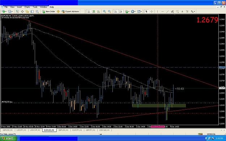The image size is (226, 141).
Task: Select the Draw Horizontal Line tool
Action: click(x=163, y=12)
